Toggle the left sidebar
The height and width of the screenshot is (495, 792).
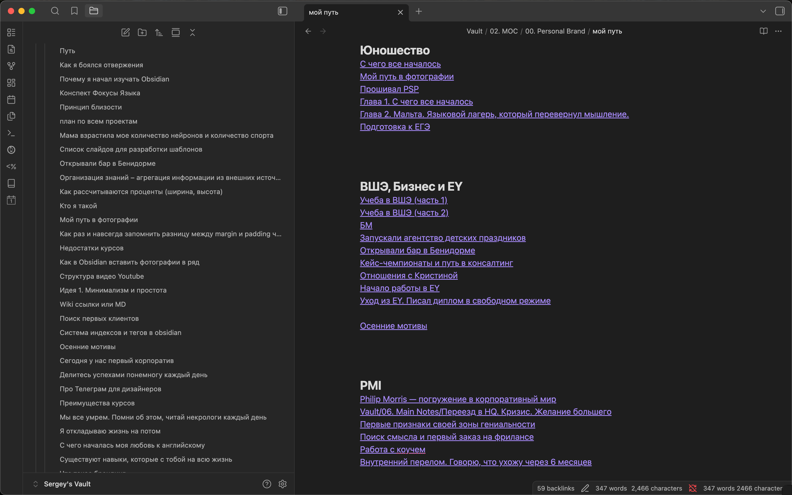(x=282, y=11)
